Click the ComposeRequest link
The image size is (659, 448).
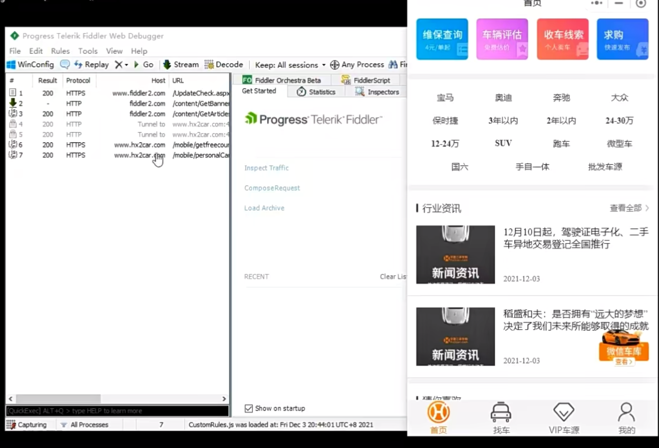(x=272, y=188)
